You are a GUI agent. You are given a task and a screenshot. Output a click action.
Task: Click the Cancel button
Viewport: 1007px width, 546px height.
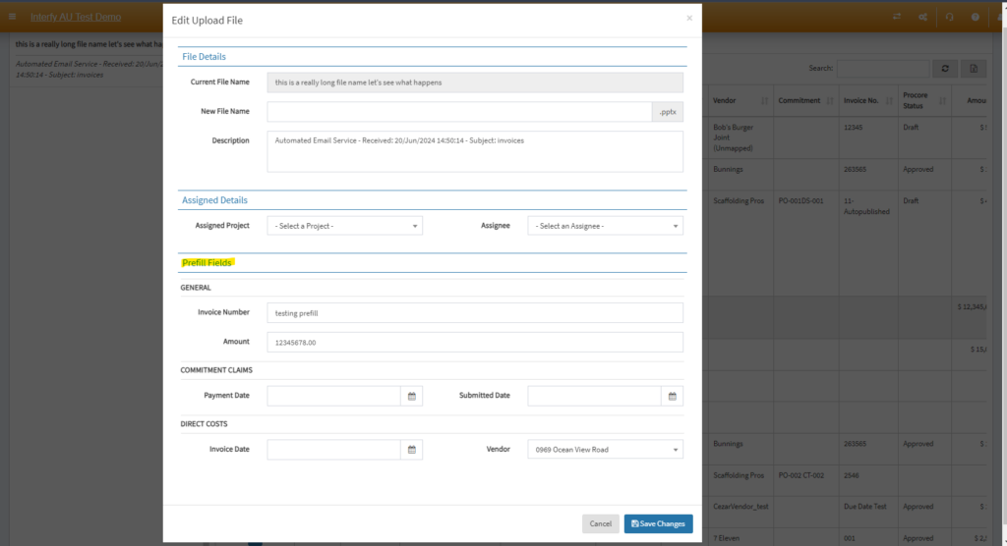click(601, 524)
